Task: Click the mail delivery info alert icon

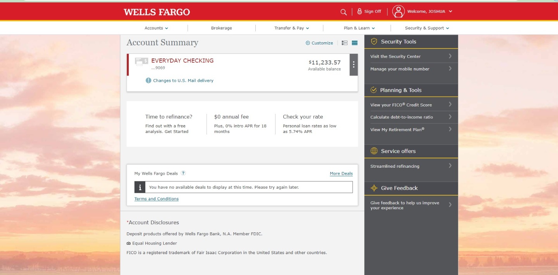Action: tap(148, 81)
